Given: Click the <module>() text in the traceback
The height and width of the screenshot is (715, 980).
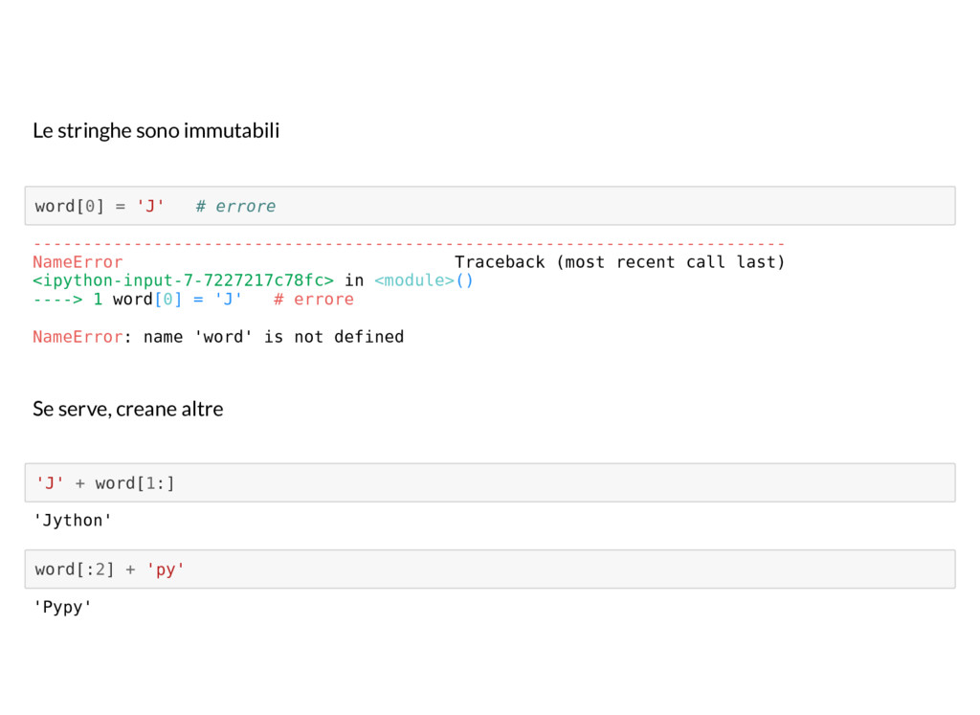Looking at the screenshot, I should click(x=424, y=280).
